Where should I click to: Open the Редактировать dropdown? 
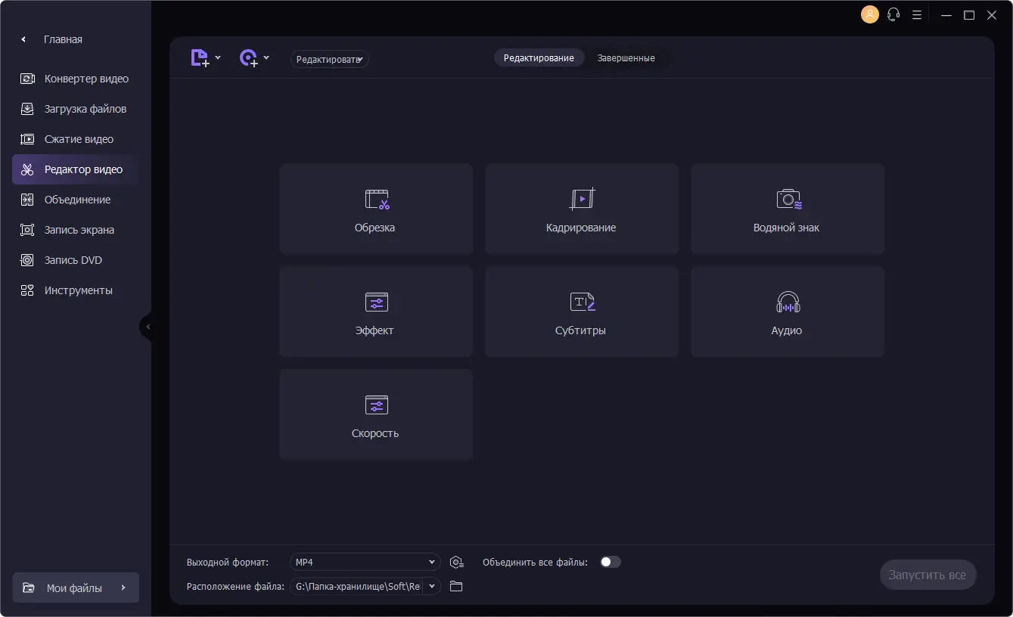pyautogui.click(x=330, y=59)
